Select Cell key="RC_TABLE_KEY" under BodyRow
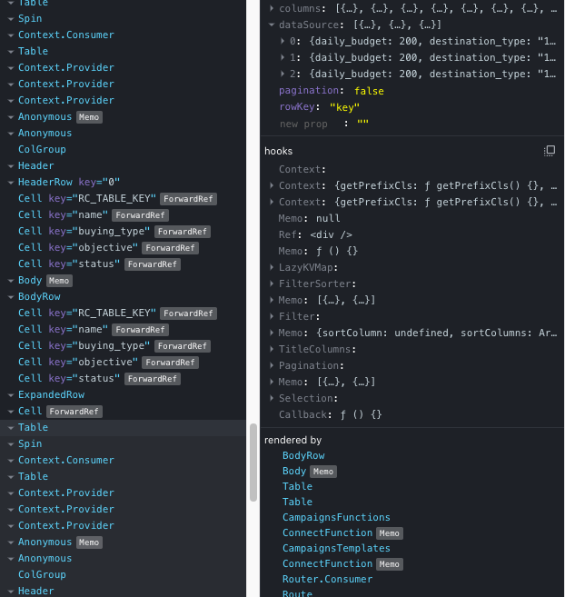 pyautogui.click(x=117, y=313)
